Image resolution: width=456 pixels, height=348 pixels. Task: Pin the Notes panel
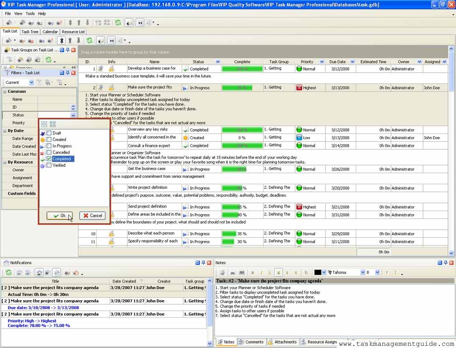(x=445, y=263)
